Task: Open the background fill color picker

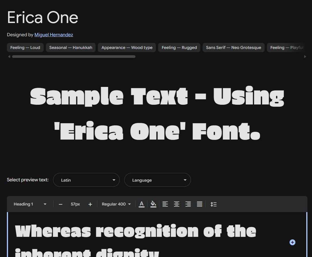Action: 153,204
